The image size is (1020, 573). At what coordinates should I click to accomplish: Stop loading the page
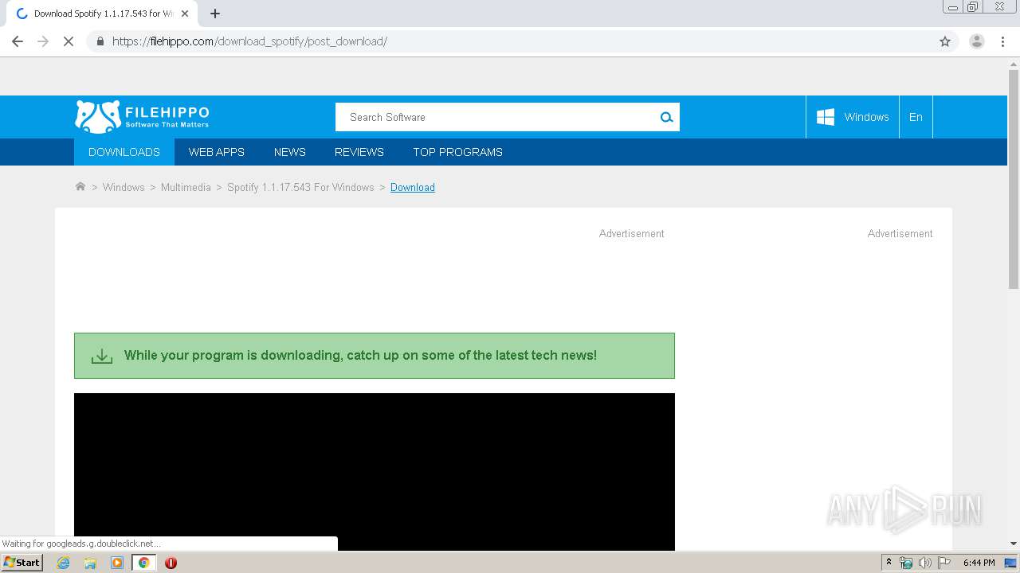pyautogui.click(x=69, y=41)
